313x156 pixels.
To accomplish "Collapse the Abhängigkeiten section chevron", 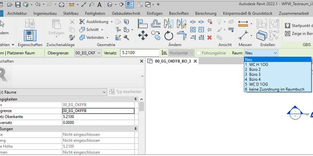I will coord(135,99).
